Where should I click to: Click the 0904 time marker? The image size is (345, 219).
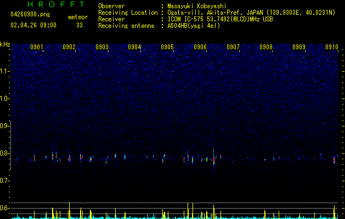click(x=134, y=47)
